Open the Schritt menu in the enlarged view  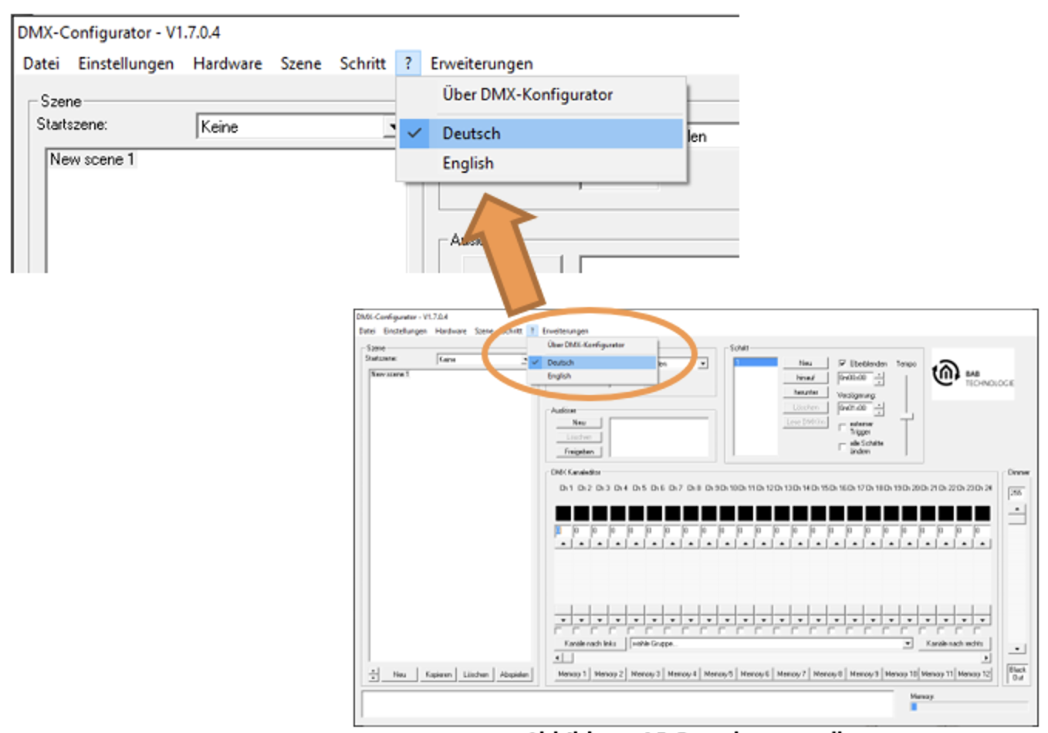(362, 63)
